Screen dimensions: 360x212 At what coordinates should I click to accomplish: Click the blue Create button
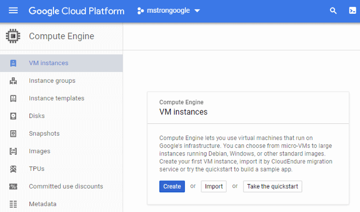coord(172,186)
